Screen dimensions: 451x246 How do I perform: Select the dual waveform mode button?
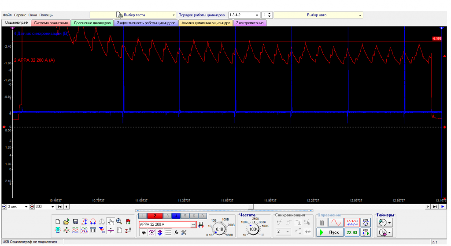coord(352,223)
